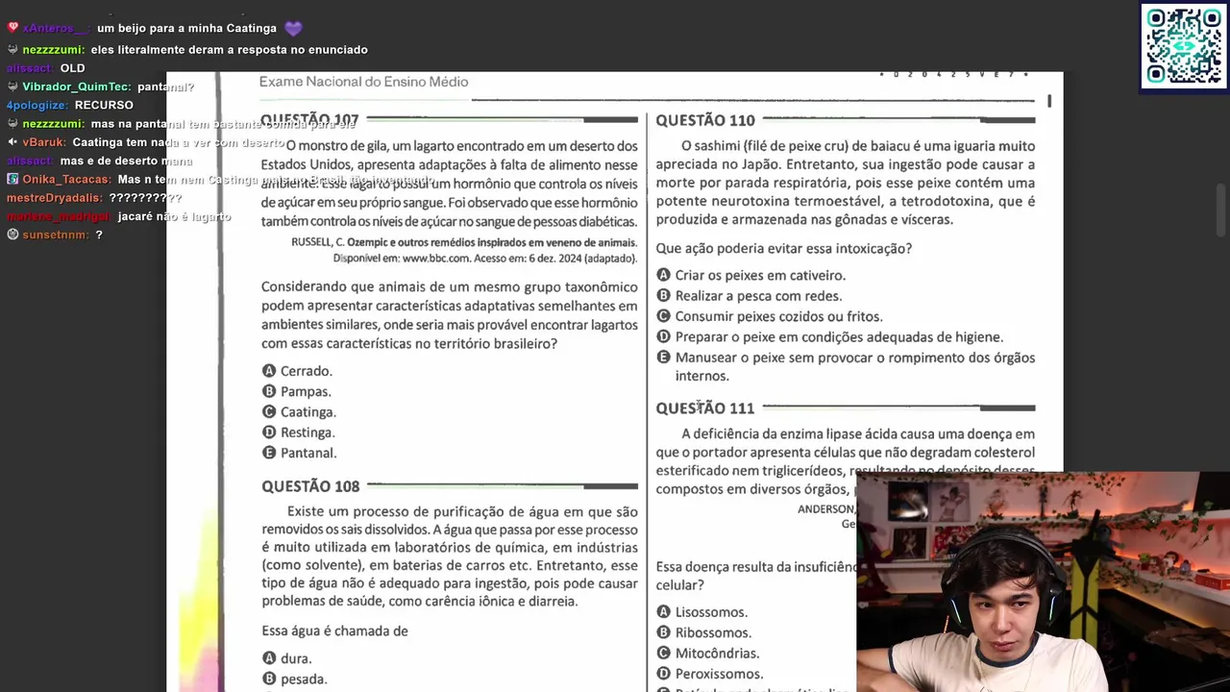Select circle E beside 'Manusear o peixe'

(663, 358)
